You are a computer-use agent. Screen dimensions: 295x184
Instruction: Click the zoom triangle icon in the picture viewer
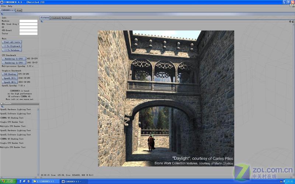[x=293, y=22]
